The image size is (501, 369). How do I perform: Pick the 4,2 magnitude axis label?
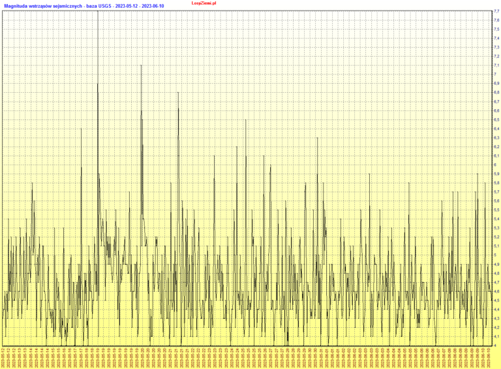pyautogui.click(x=496, y=328)
